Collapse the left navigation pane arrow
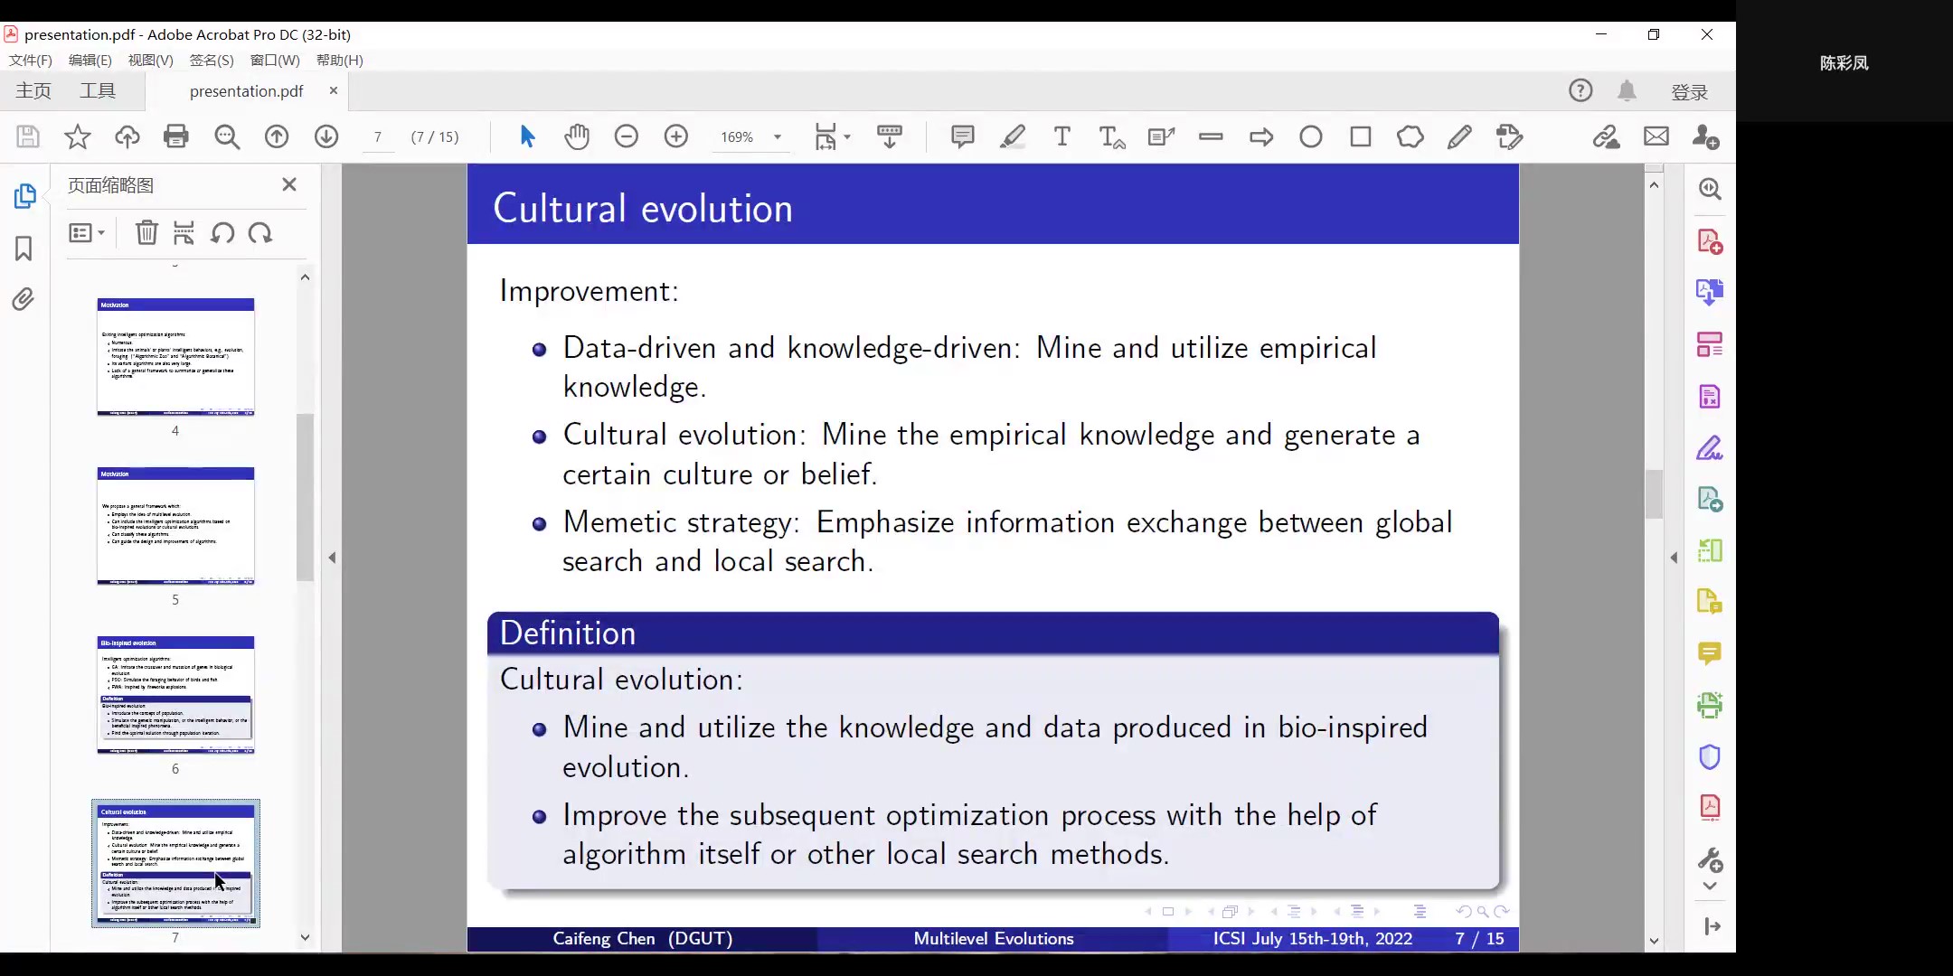The width and height of the screenshot is (1953, 976). tap(332, 558)
